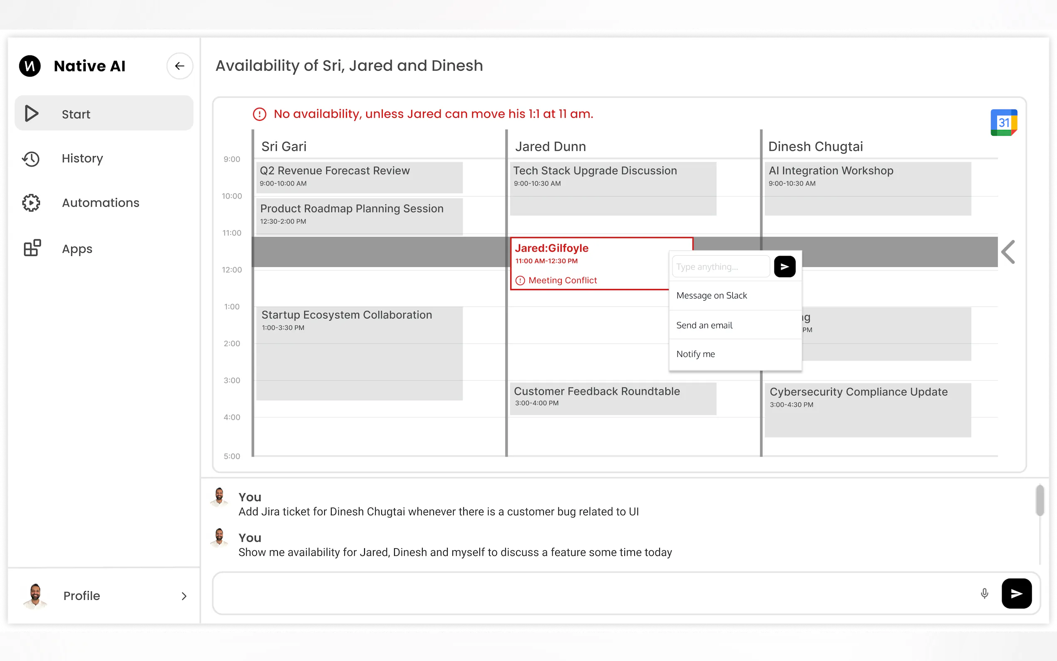Send the main chat message
This screenshot has height=661, width=1057.
pos(1016,593)
